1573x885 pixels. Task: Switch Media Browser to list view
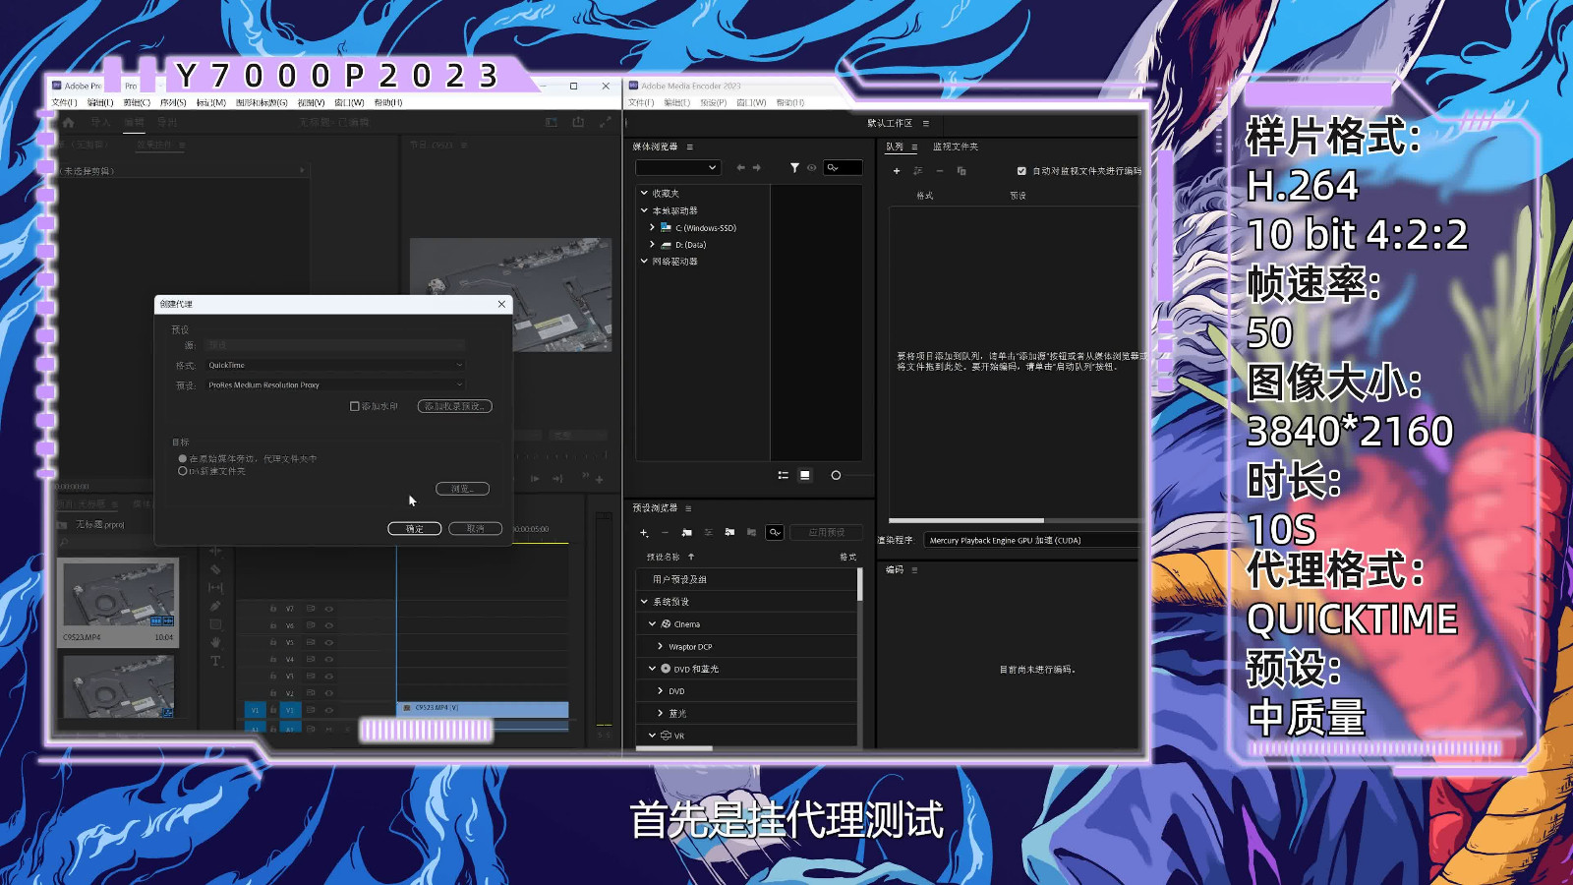pos(784,475)
